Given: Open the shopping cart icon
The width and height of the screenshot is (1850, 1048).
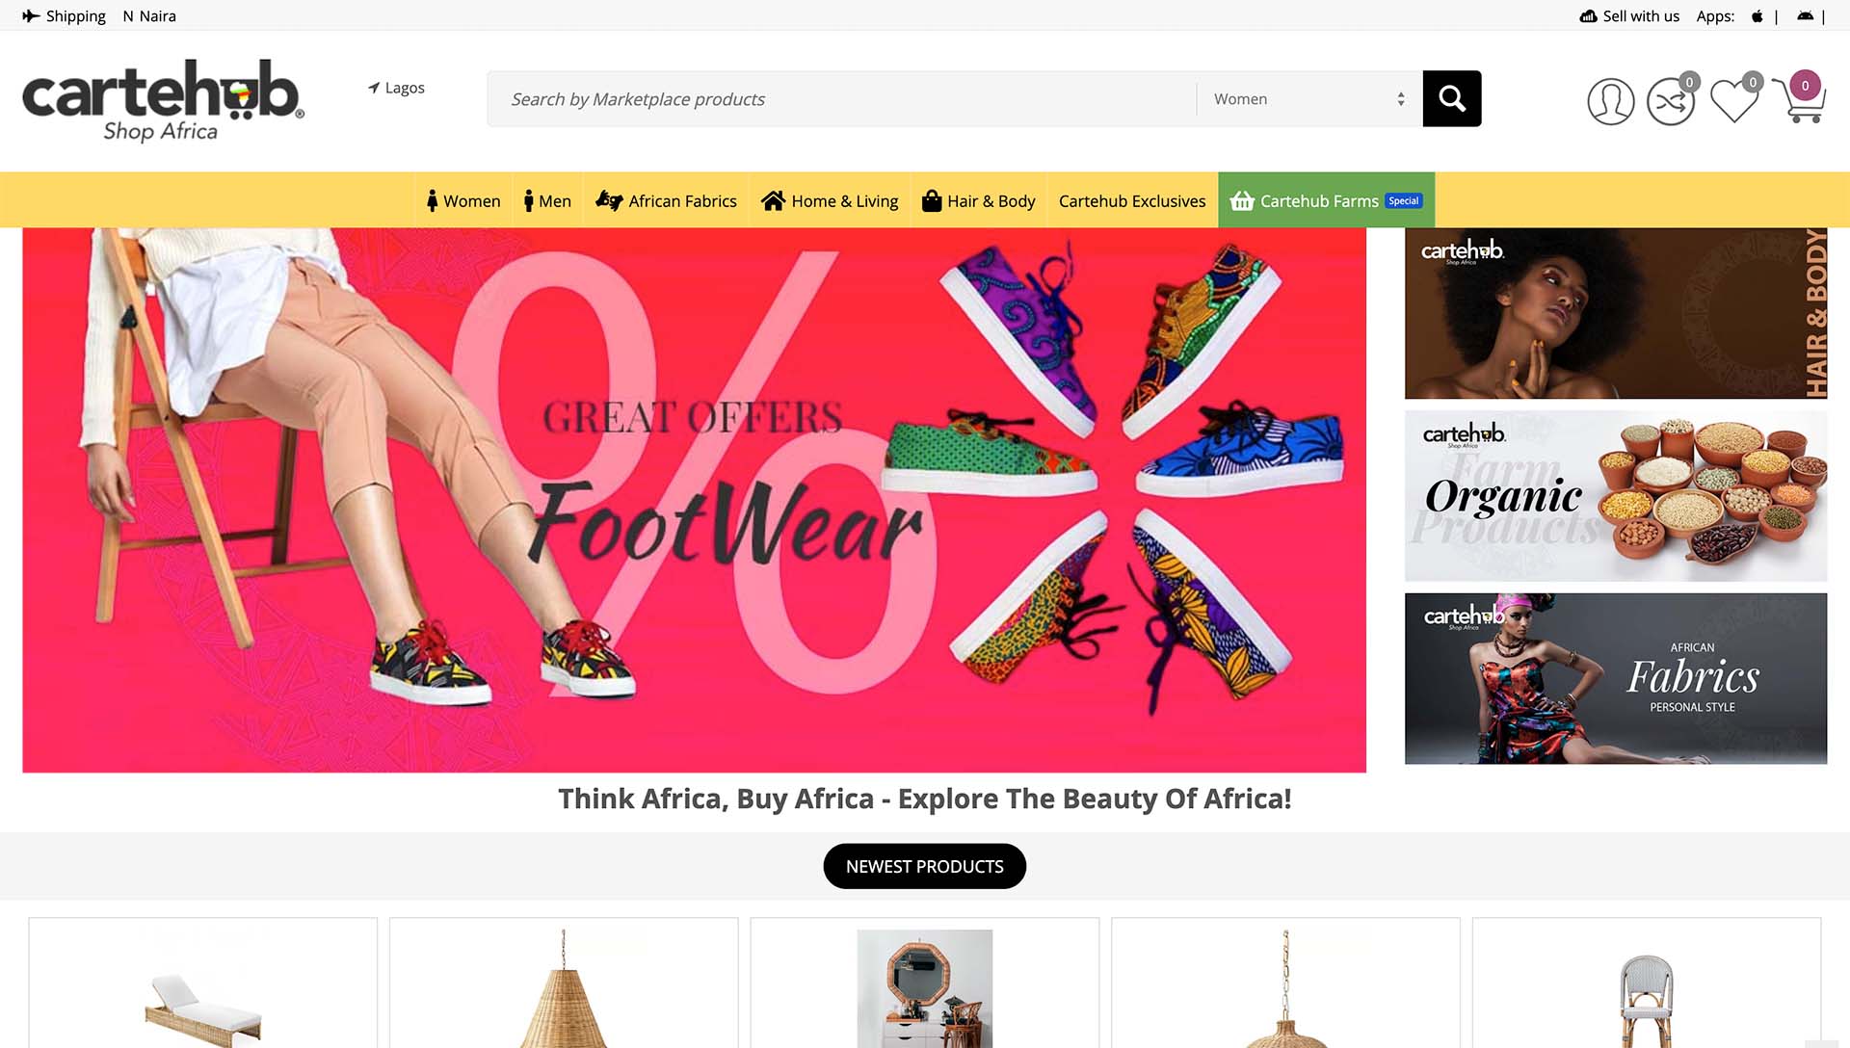Looking at the screenshot, I should click(1798, 97).
